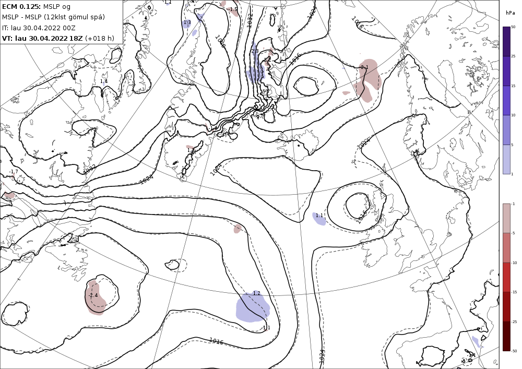Click the -15 to -25 dark red legend band

tap(506, 306)
